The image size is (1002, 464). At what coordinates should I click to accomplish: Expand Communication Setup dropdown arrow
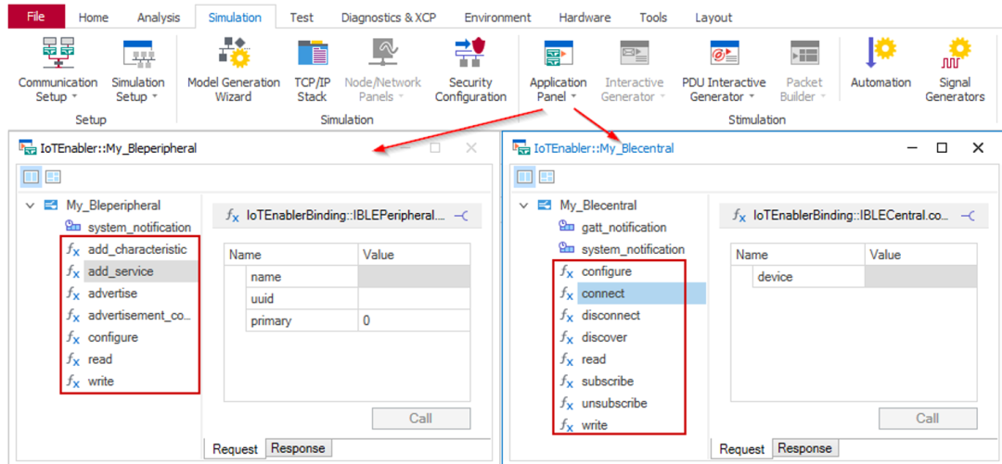pos(76,97)
